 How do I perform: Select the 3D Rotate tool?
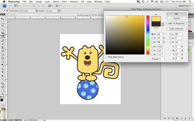pos(2,83)
